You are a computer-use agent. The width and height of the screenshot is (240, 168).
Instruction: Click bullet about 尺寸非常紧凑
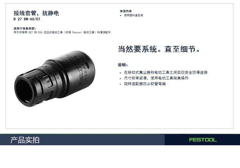pyautogui.click(x=156, y=78)
